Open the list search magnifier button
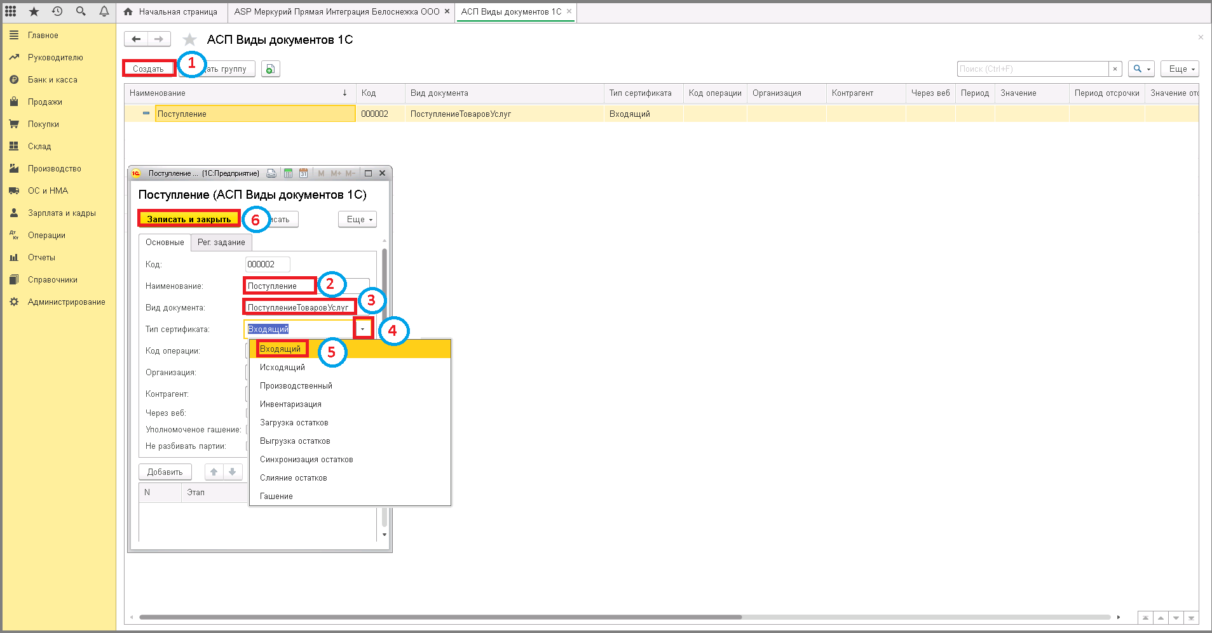 [x=1141, y=69]
